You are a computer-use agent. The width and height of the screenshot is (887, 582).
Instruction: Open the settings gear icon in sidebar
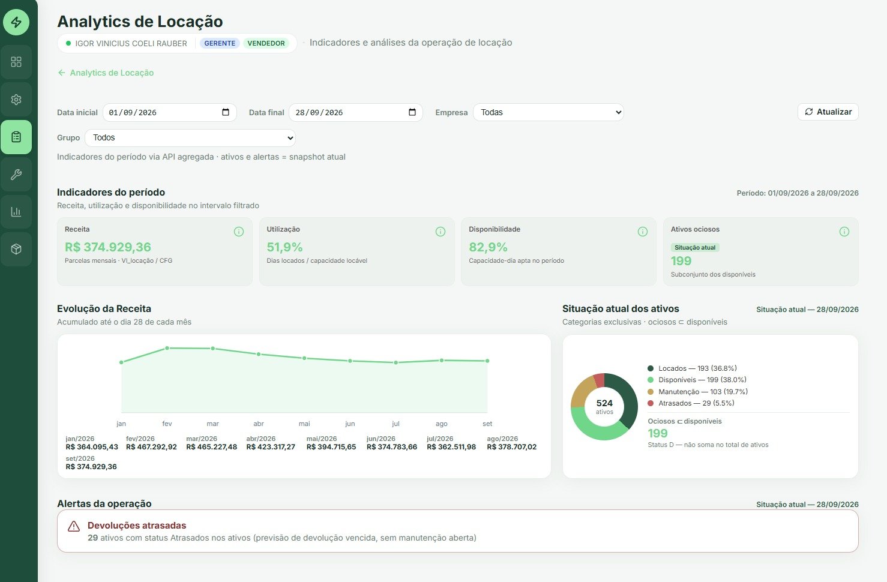point(16,100)
